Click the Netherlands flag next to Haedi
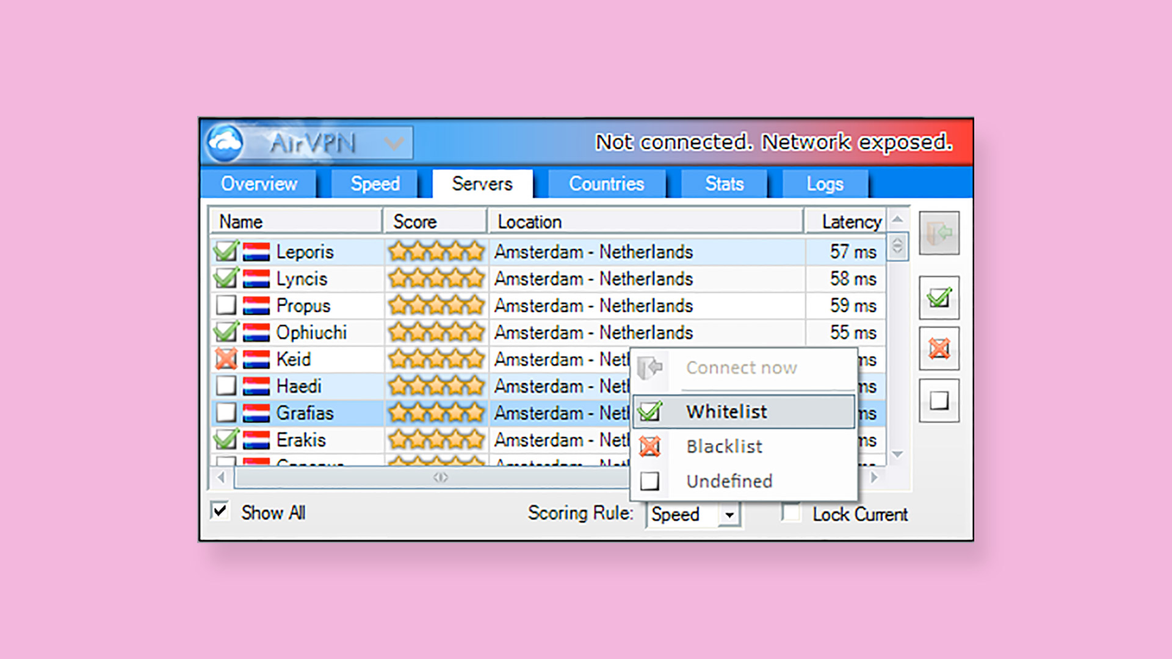This screenshot has width=1172, height=659. click(x=256, y=386)
